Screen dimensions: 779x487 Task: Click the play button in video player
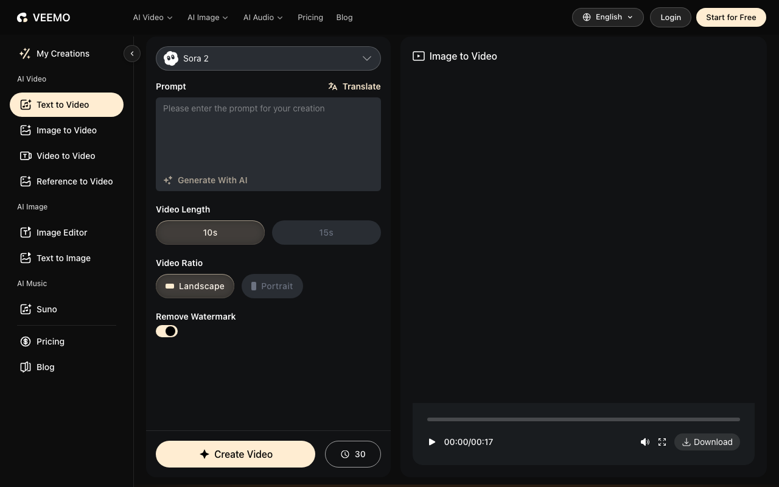(x=431, y=442)
